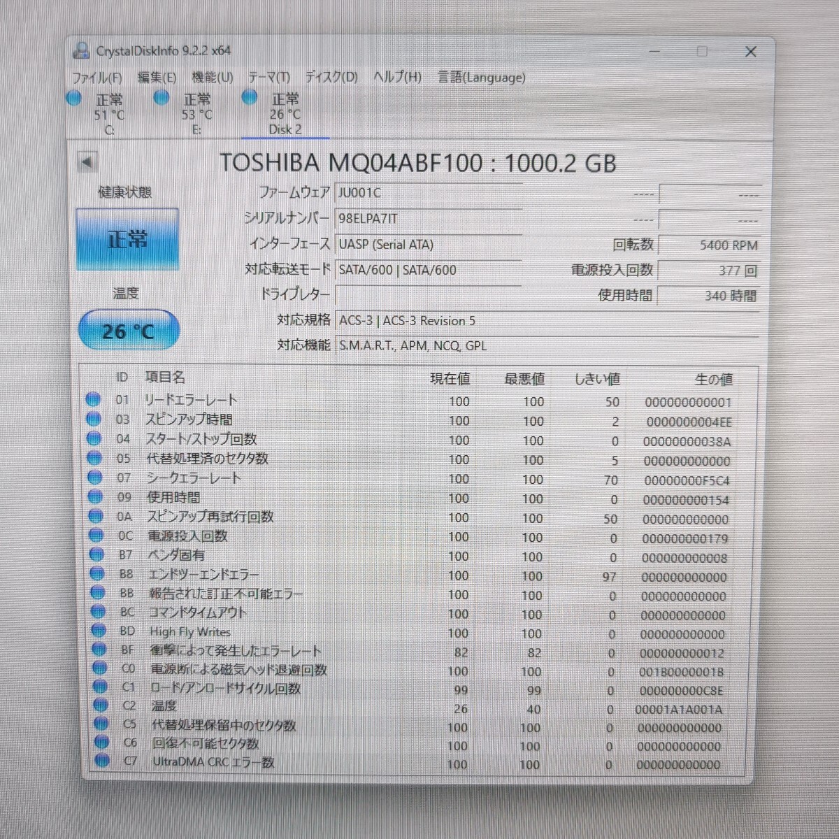Click raw value 00001A1A001A
This screenshot has height=839, width=839.
pyautogui.click(x=679, y=709)
